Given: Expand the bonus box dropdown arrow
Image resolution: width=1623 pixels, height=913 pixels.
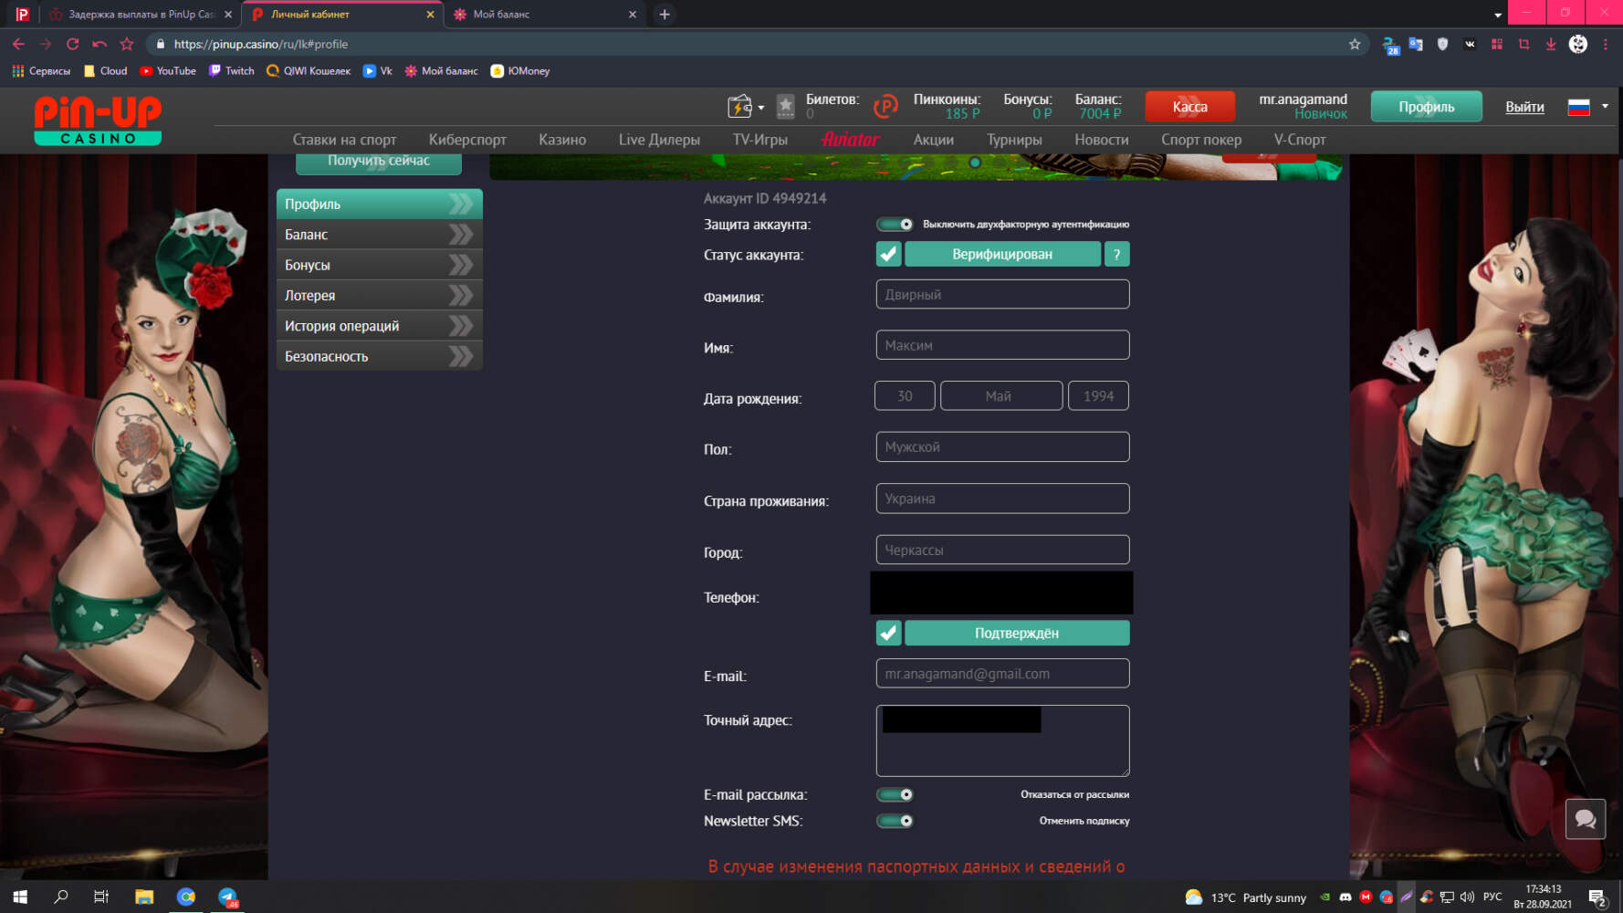Looking at the screenshot, I should [761, 108].
